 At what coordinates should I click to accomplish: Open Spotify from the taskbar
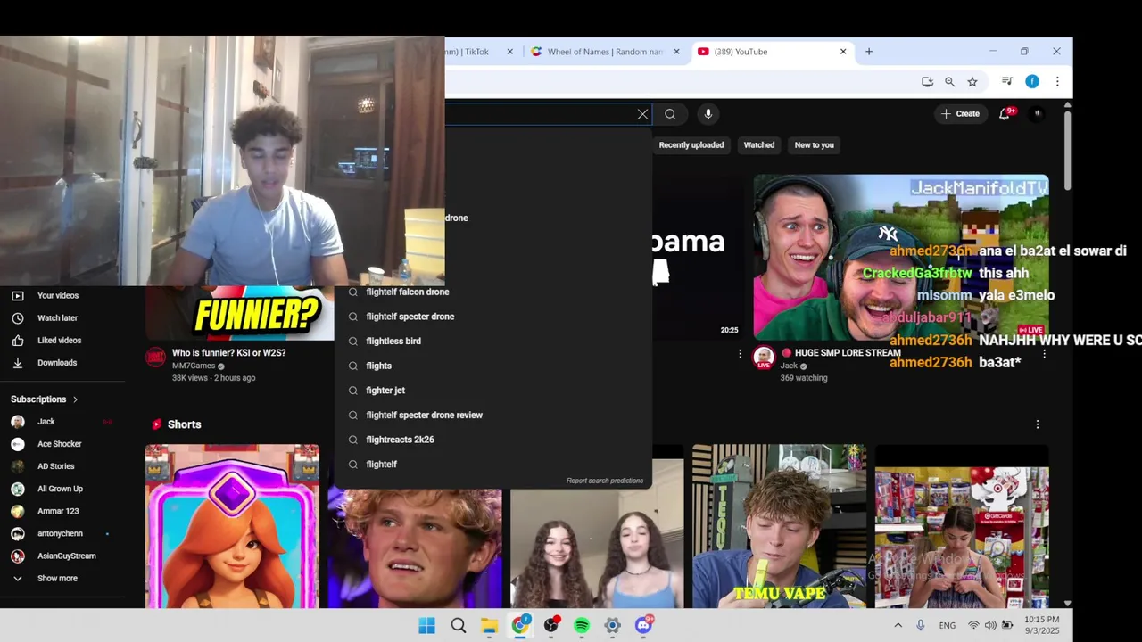(x=582, y=625)
